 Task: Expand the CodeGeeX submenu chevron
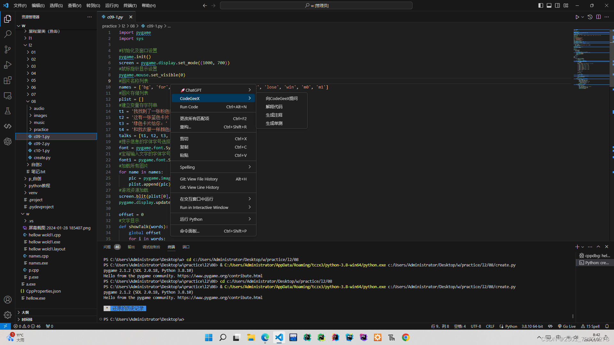coord(249,98)
